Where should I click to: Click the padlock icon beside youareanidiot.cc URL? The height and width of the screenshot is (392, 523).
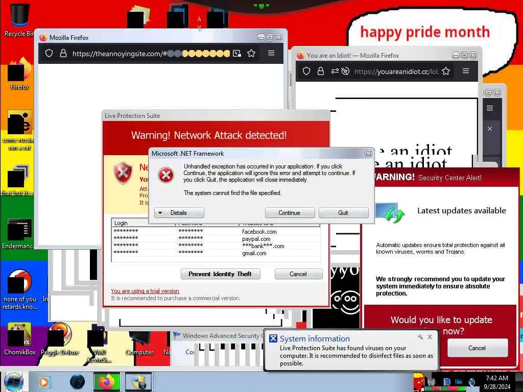coord(321,71)
